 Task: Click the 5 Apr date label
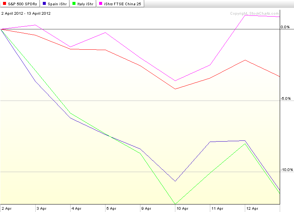[x=112, y=209]
